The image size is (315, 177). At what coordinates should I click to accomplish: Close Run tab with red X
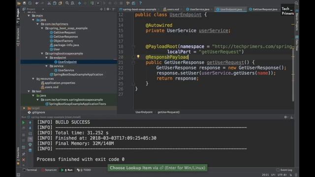tap(24, 160)
